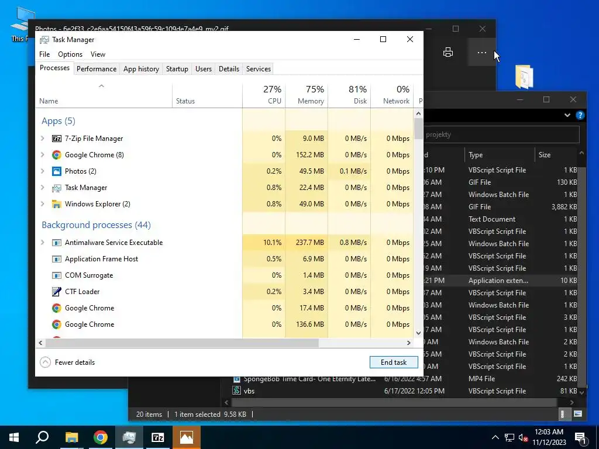599x449 pixels.
Task: Open taskbar search magnifier
Action: (x=42, y=437)
